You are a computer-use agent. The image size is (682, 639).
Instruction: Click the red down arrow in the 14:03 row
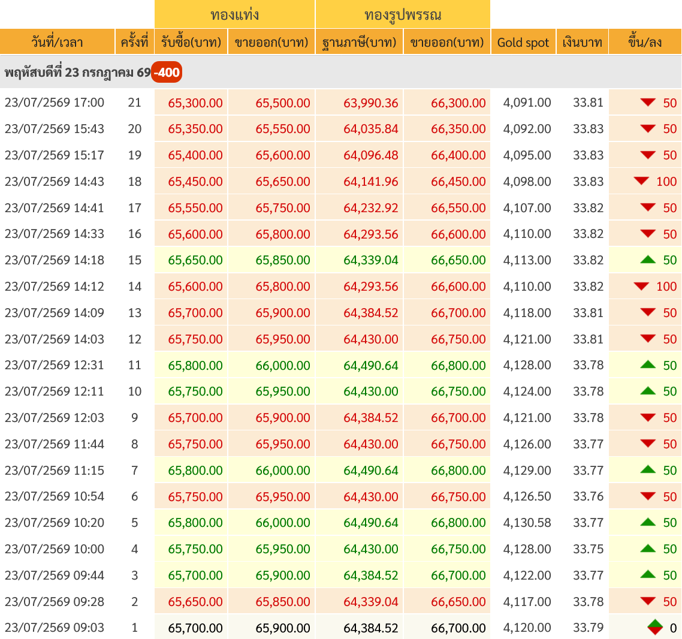(x=648, y=339)
